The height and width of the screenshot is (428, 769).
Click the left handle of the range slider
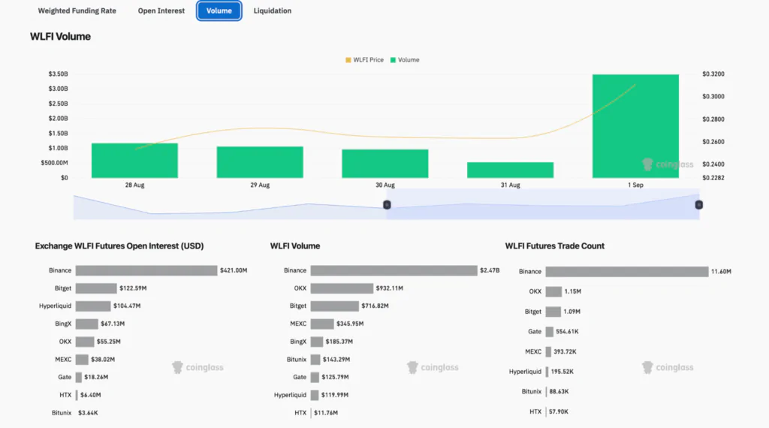pyautogui.click(x=388, y=204)
